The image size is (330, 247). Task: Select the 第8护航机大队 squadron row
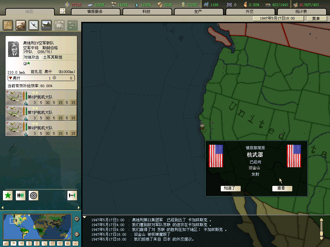(x=41, y=98)
